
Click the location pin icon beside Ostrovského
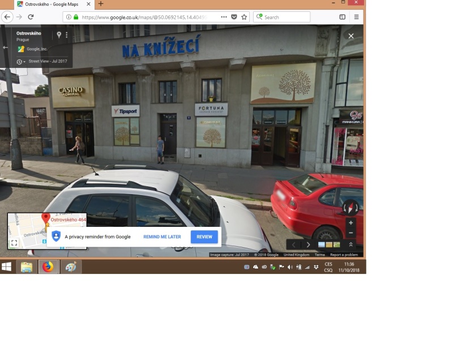pos(59,35)
